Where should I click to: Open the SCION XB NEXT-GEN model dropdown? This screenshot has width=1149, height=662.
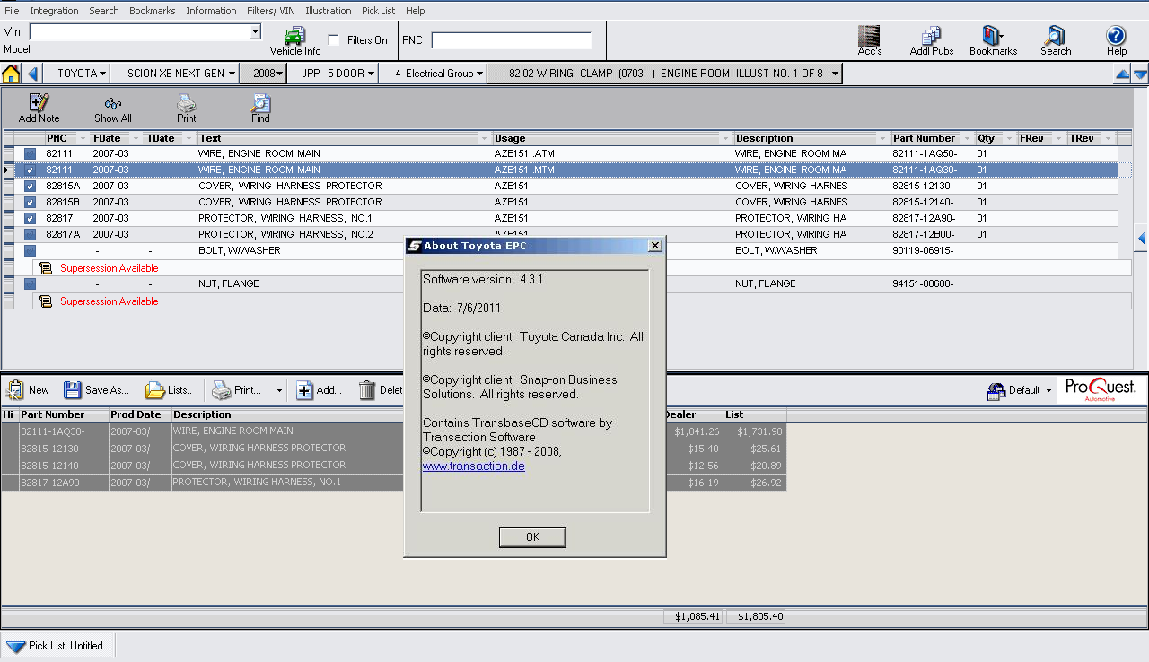click(x=175, y=74)
